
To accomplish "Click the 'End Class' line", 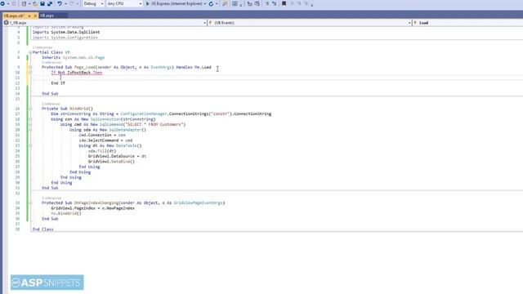I will tap(43, 229).
